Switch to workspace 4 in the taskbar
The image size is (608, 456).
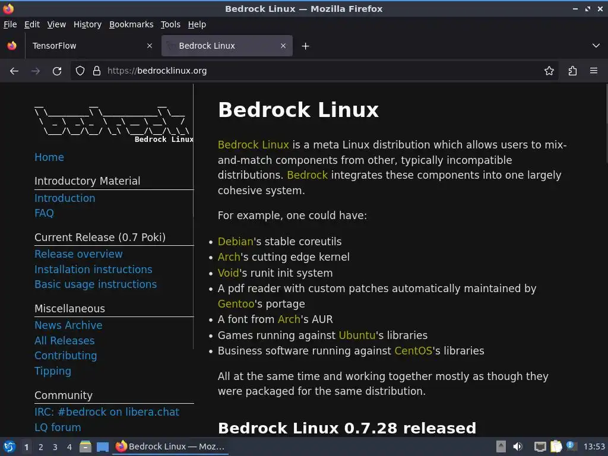(69, 447)
